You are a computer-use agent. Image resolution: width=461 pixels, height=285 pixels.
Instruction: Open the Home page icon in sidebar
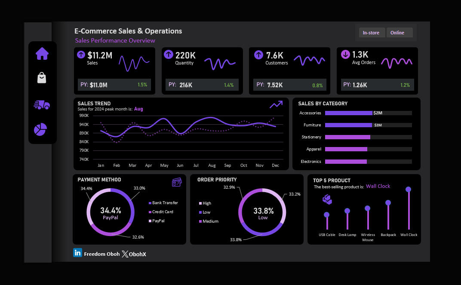(42, 54)
